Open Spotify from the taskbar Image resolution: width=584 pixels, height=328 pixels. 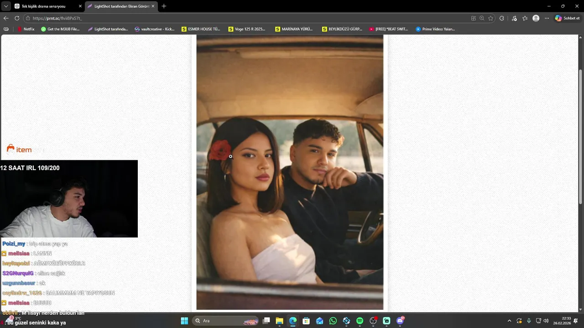point(360,321)
